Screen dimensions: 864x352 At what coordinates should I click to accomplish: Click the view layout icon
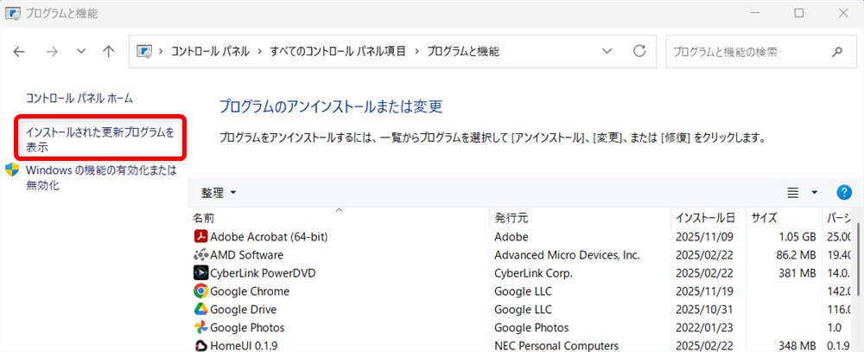tap(793, 193)
